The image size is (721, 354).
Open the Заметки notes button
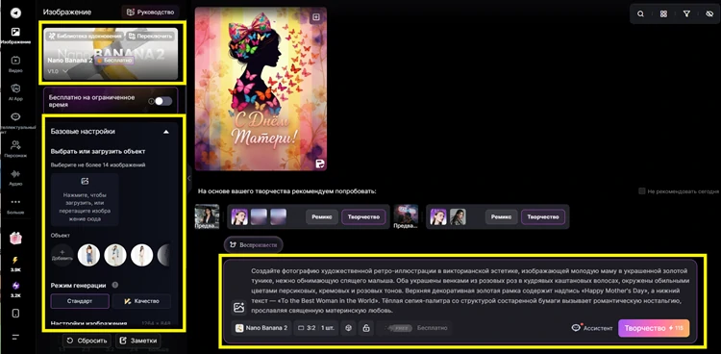click(137, 341)
